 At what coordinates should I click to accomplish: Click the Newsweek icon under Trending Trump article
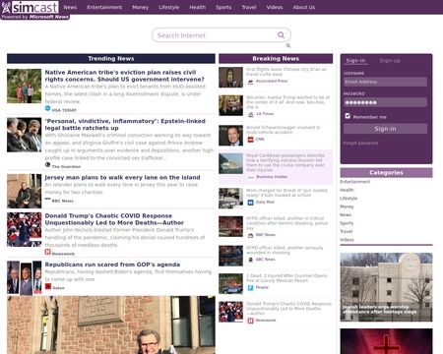(47, 252)
